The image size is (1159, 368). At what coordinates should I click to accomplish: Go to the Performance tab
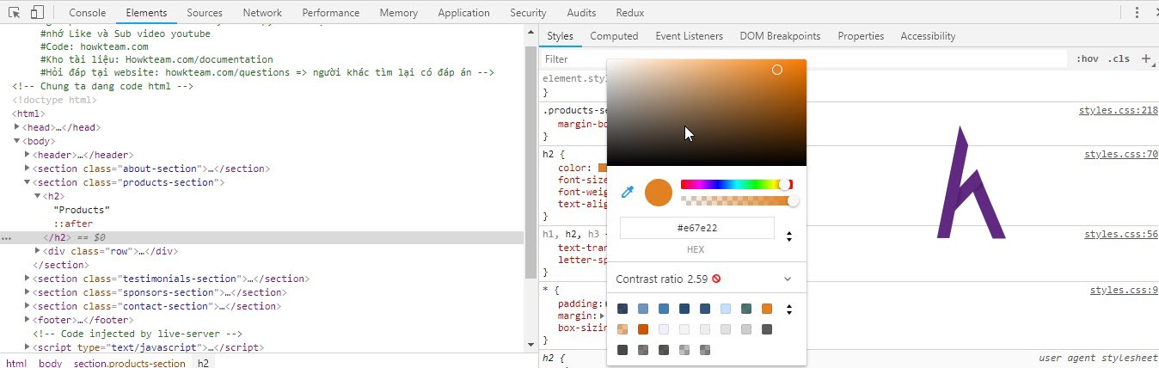click(331, 13)
